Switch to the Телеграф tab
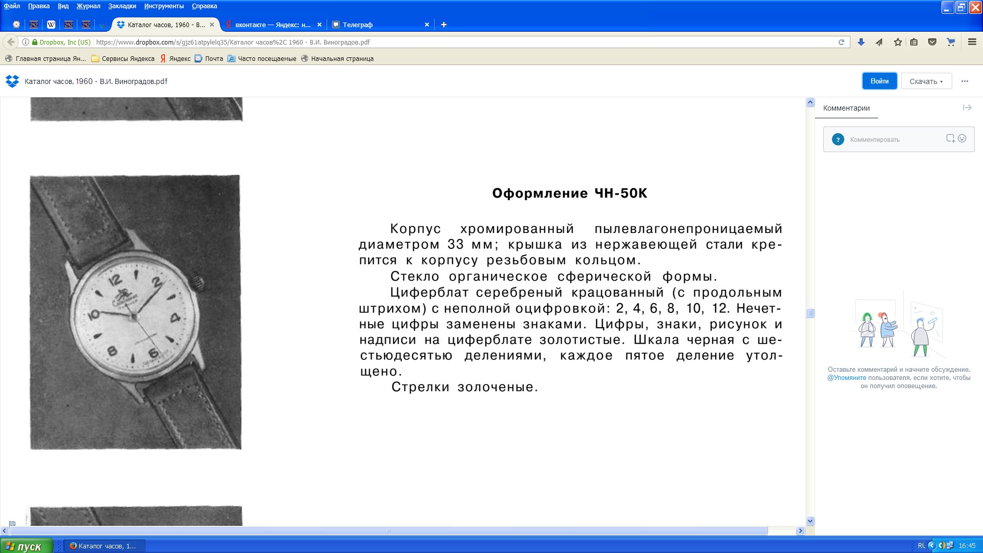The image size is (983, 553). pos(380,25)
